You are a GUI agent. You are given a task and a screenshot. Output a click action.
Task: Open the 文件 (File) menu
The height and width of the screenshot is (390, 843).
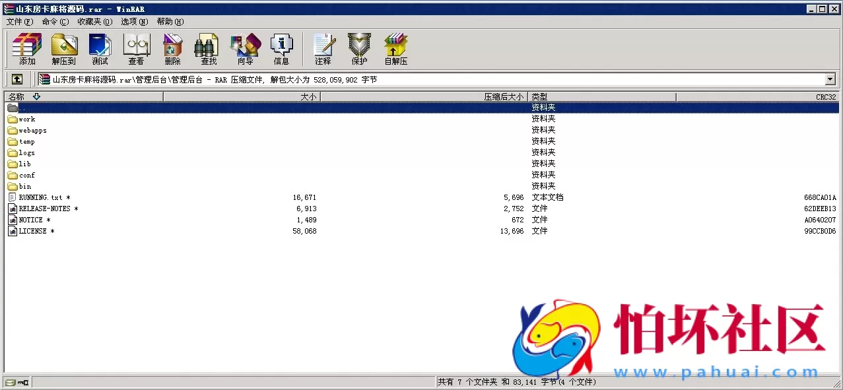pos(19,21)
